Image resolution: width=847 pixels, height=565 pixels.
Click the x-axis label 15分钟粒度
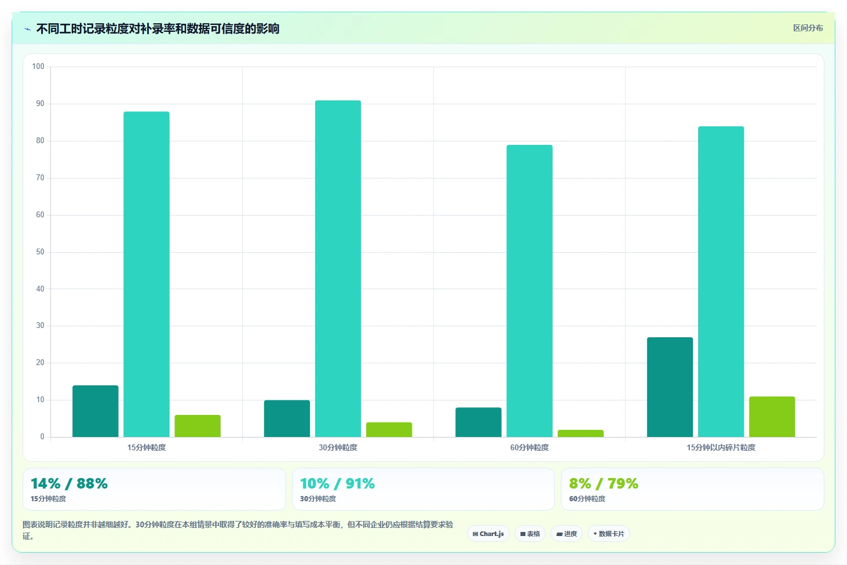pos(147,447)
